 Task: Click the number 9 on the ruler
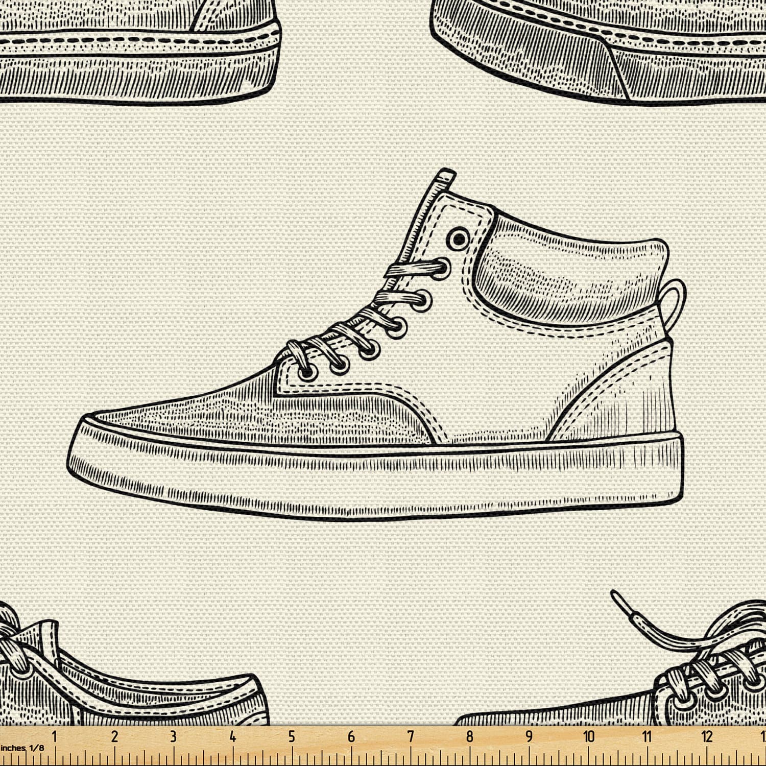pos(529,736)
